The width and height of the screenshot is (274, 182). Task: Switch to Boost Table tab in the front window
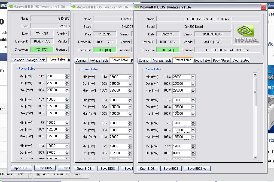pos(202,60)
